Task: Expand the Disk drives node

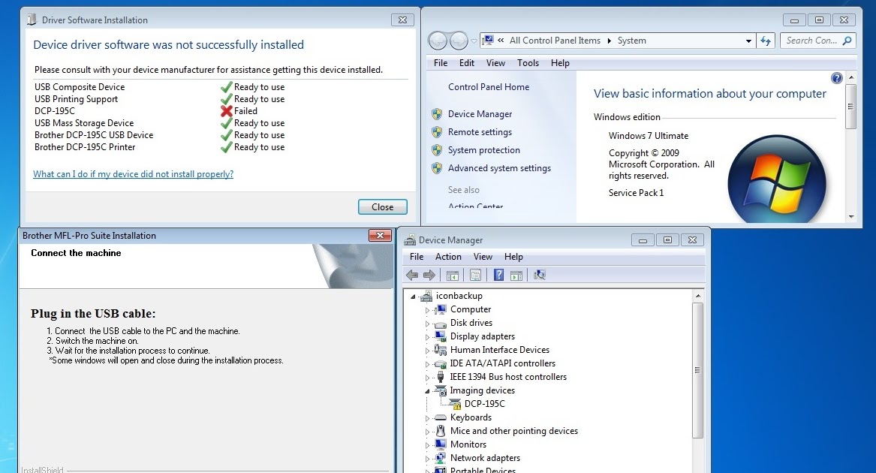Action: coord(427,323)
